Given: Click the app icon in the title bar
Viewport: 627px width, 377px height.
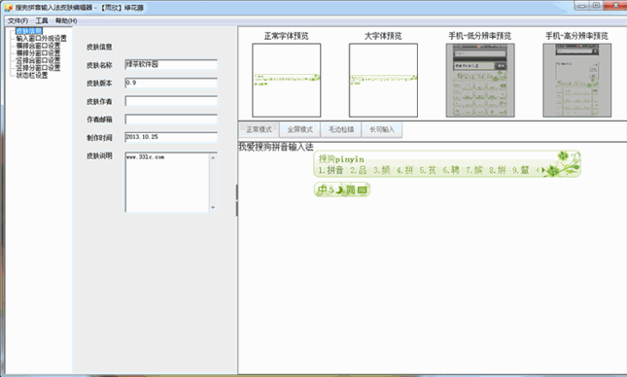Looking at the screenshot, I should (9, 8).
